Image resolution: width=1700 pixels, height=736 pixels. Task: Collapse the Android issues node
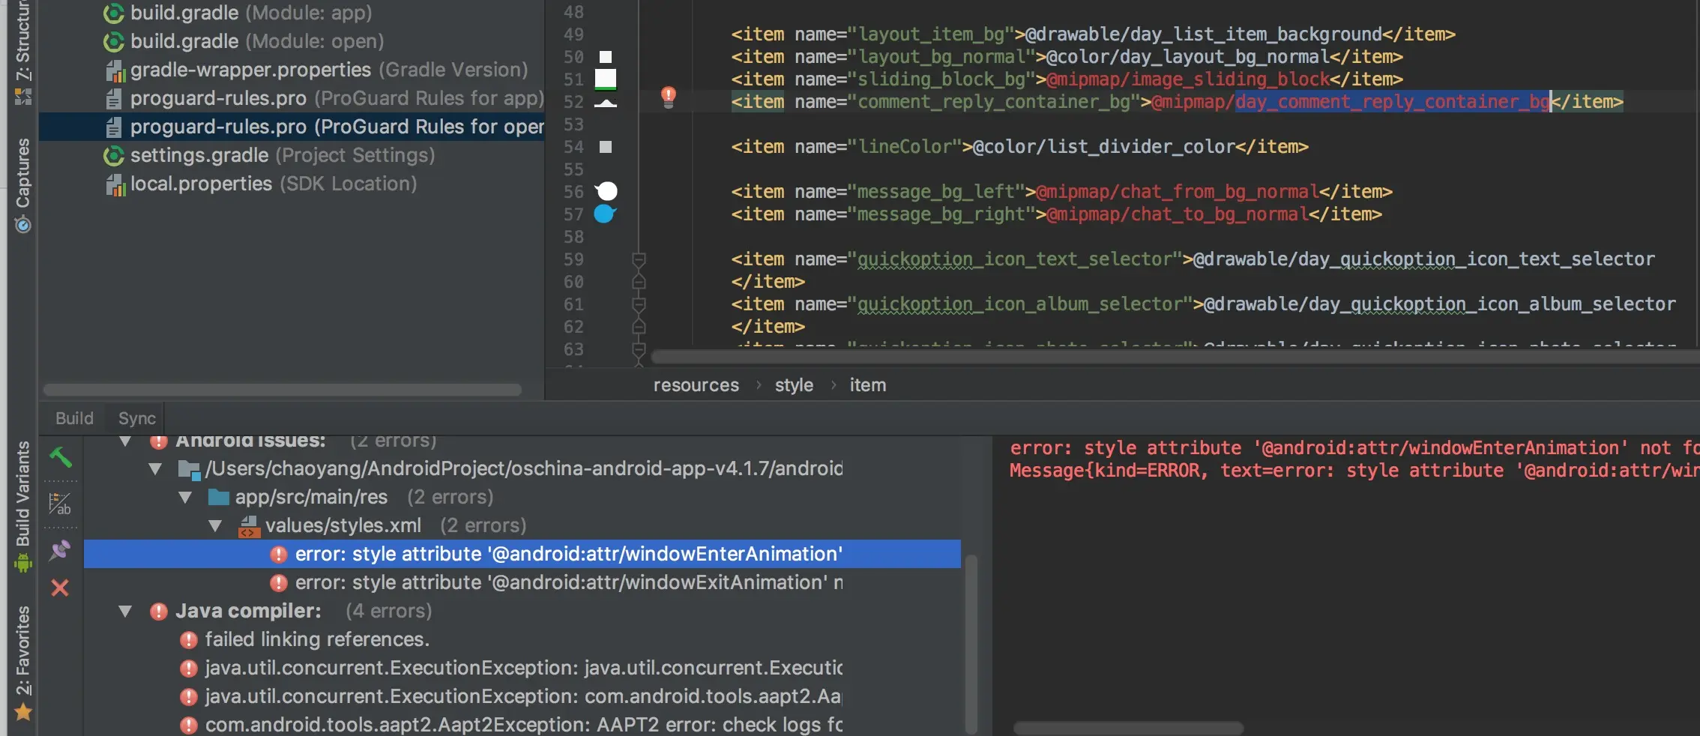pyautogui.click(x=125, y=441)
